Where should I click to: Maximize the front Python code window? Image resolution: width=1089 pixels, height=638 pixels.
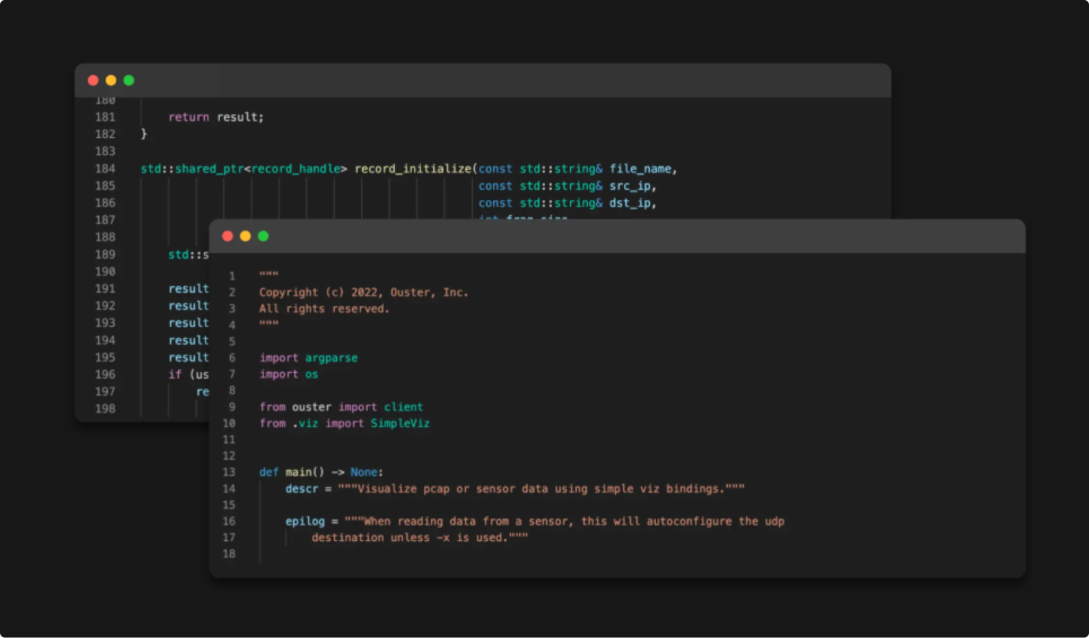(263, 236)
